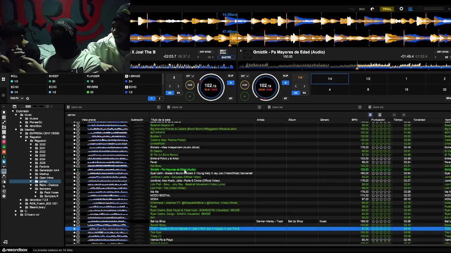Play deck 2 with the green play button
The image size is (451, 253).
tap(245, 96)
